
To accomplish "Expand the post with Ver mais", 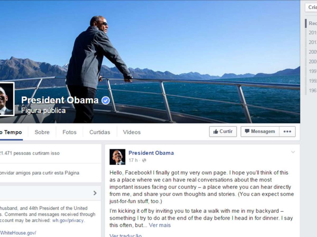I will tap(160, 225).
